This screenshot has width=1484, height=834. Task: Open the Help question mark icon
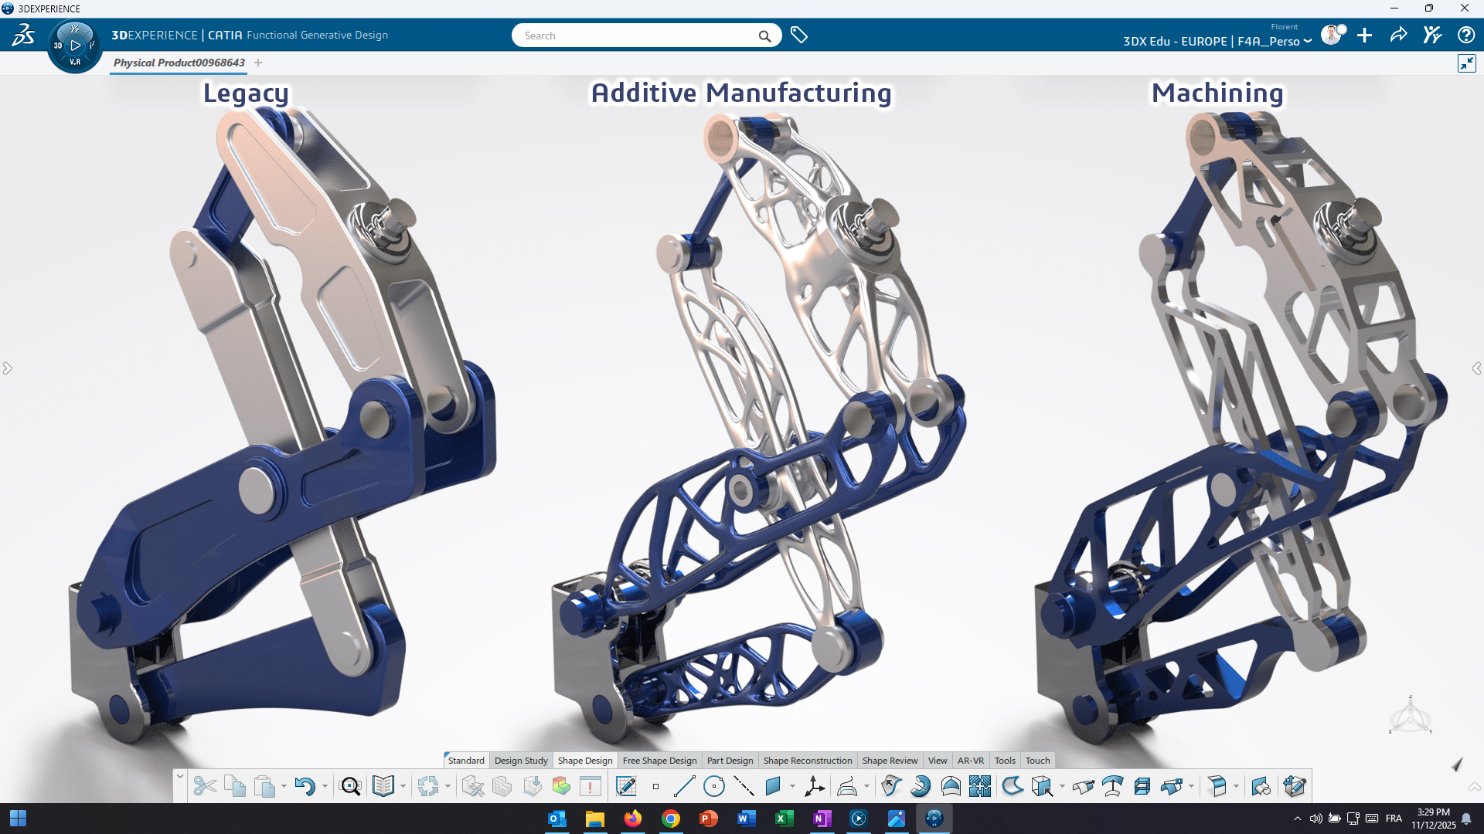click(x=1466, y=35)
